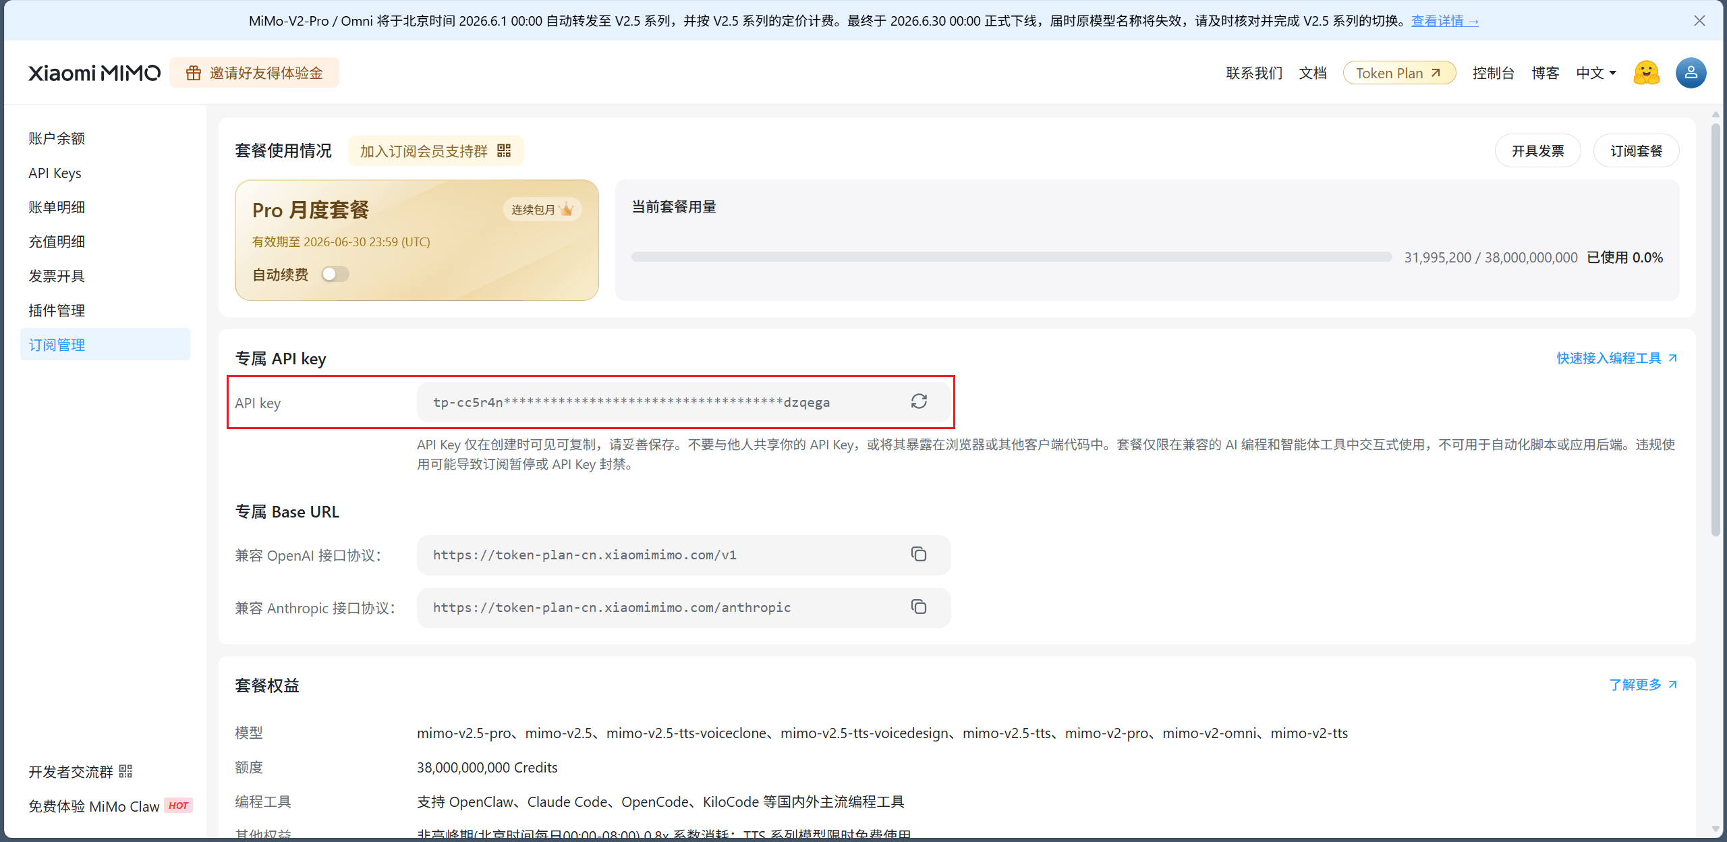1727x842 pixels.
Task: Click the masked API key field
Action: (684, 402)
